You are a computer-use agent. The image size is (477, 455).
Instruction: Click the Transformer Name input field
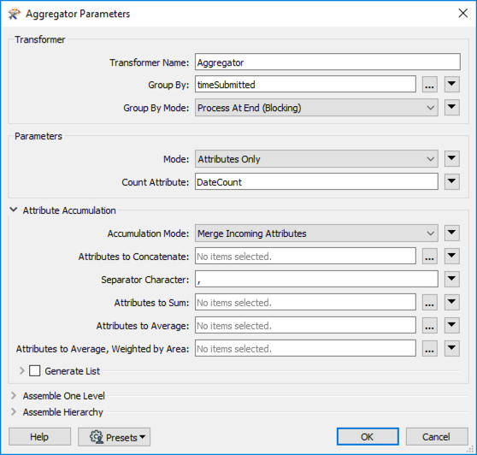pos(327,62)
